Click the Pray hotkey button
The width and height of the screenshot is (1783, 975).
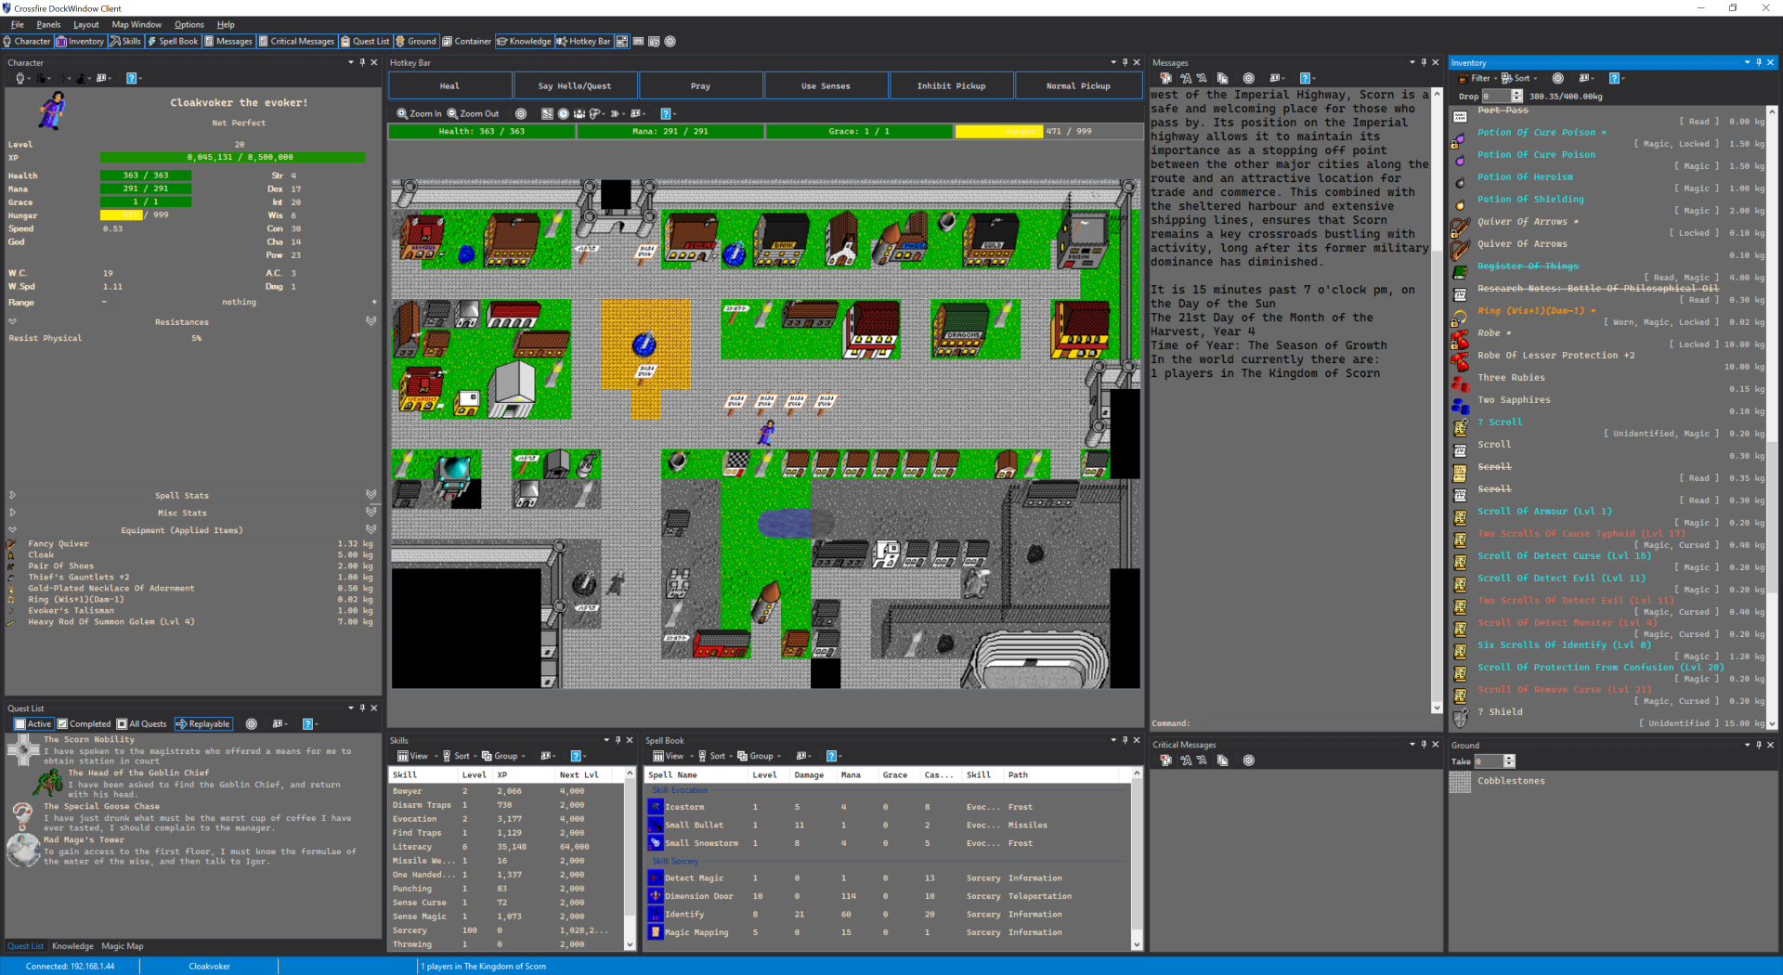pos(701,85)
